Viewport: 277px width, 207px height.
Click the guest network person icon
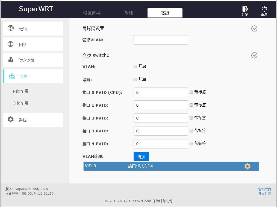click(x=11, y=60)
